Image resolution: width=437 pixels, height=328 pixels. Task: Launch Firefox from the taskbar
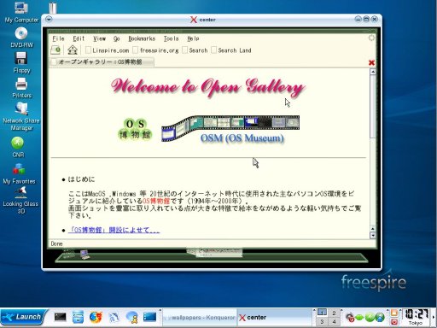[x=96, y=317]
